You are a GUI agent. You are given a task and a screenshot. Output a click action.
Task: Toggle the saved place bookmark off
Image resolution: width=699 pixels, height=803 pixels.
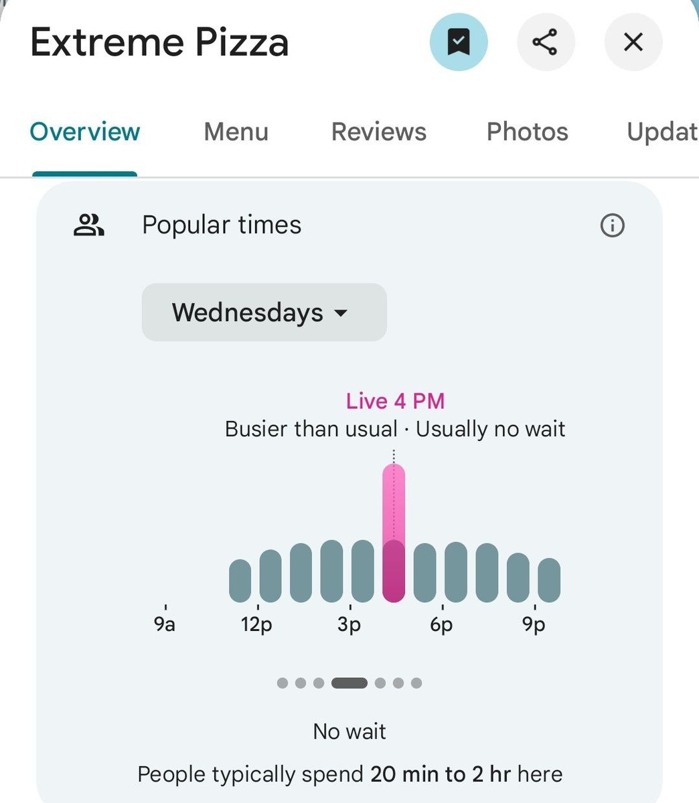[x=459, y=41]
